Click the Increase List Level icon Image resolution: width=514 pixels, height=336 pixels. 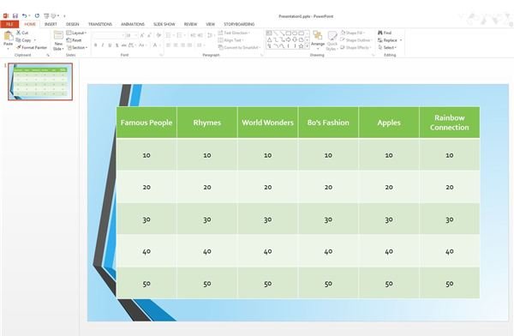[200, 35]
